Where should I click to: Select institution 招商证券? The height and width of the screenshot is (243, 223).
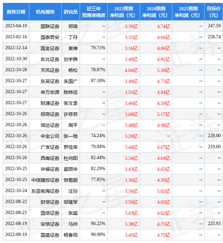pos(50,114)
